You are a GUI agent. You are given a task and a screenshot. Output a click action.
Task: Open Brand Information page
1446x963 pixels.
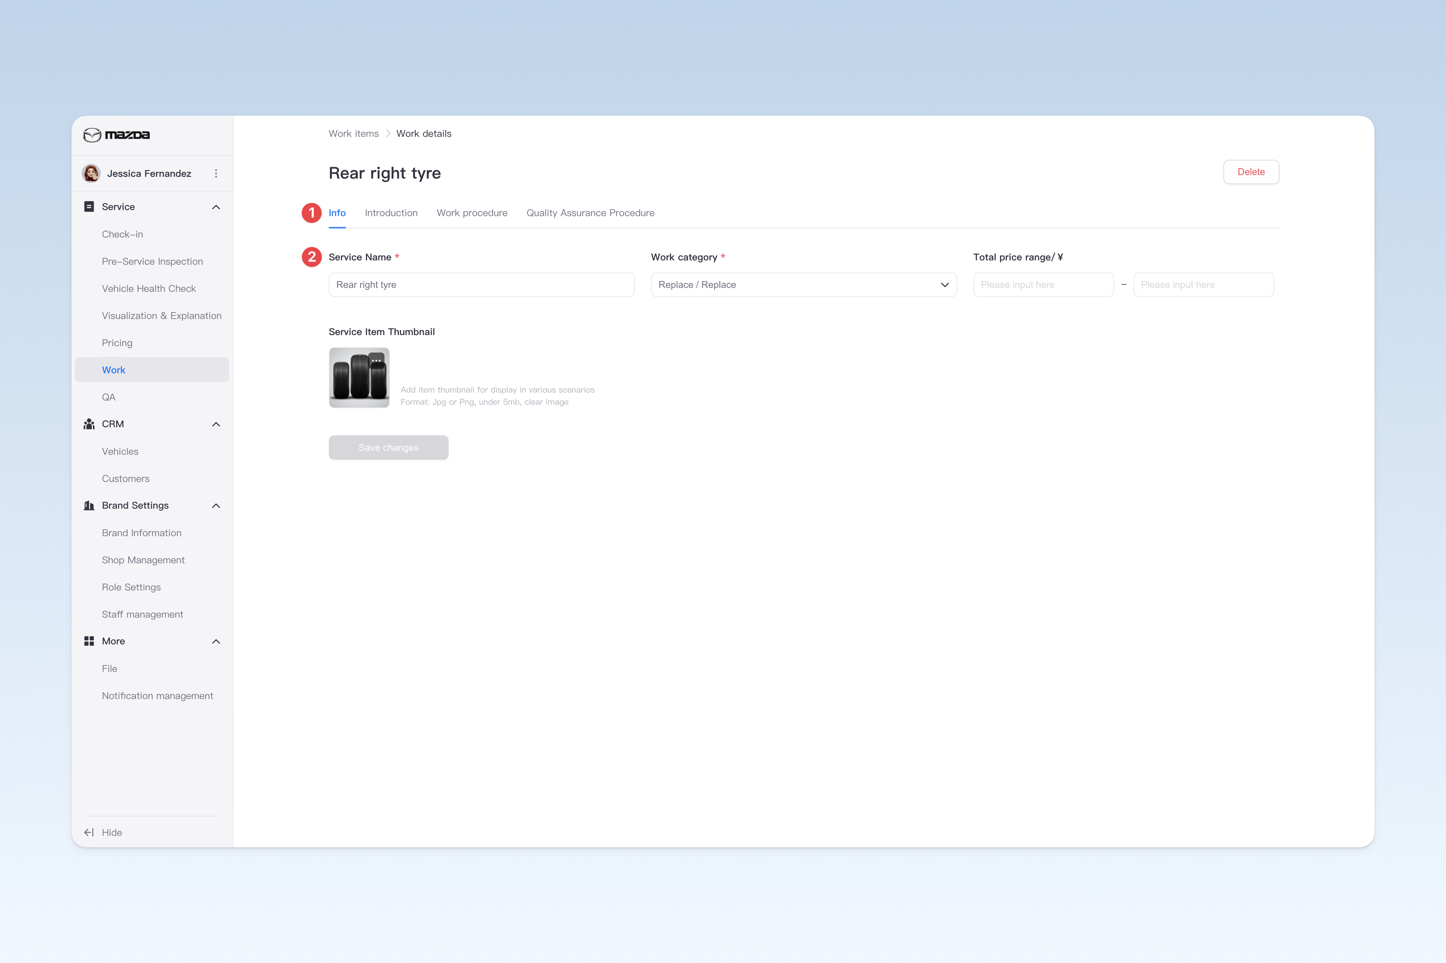141,533
